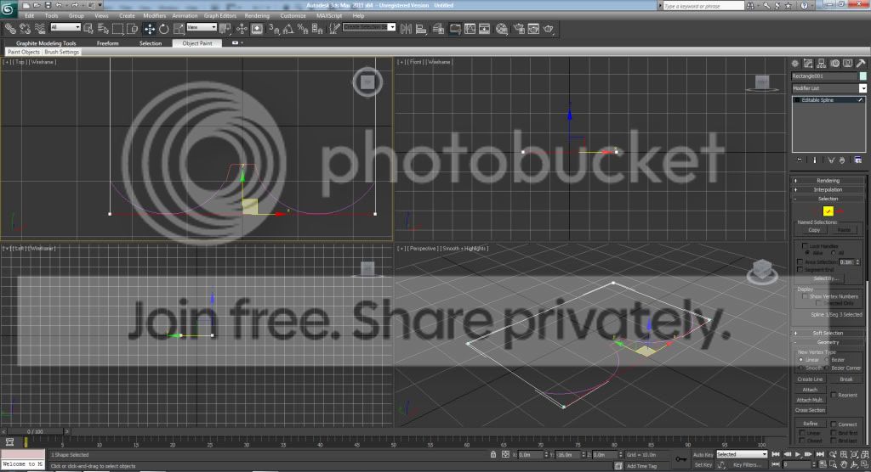The width and height of the screenshot is (871, 472).
Task: Open the Hierarchy command panel tab
Action: click(822, 64)
